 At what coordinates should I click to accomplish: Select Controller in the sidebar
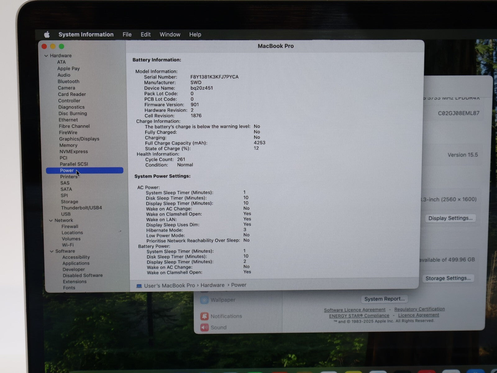click(x=69, y=101)
